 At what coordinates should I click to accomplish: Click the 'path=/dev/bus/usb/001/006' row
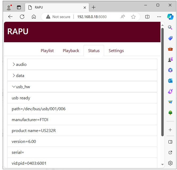pyautogui.click(x=82, y=109)
